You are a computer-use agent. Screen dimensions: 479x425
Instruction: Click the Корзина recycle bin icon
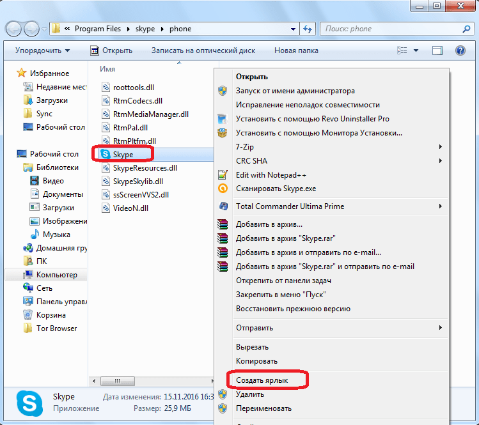[27, 314]
